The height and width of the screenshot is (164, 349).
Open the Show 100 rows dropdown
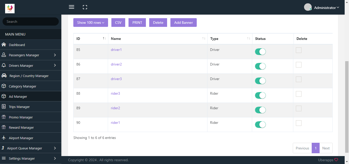90,23
